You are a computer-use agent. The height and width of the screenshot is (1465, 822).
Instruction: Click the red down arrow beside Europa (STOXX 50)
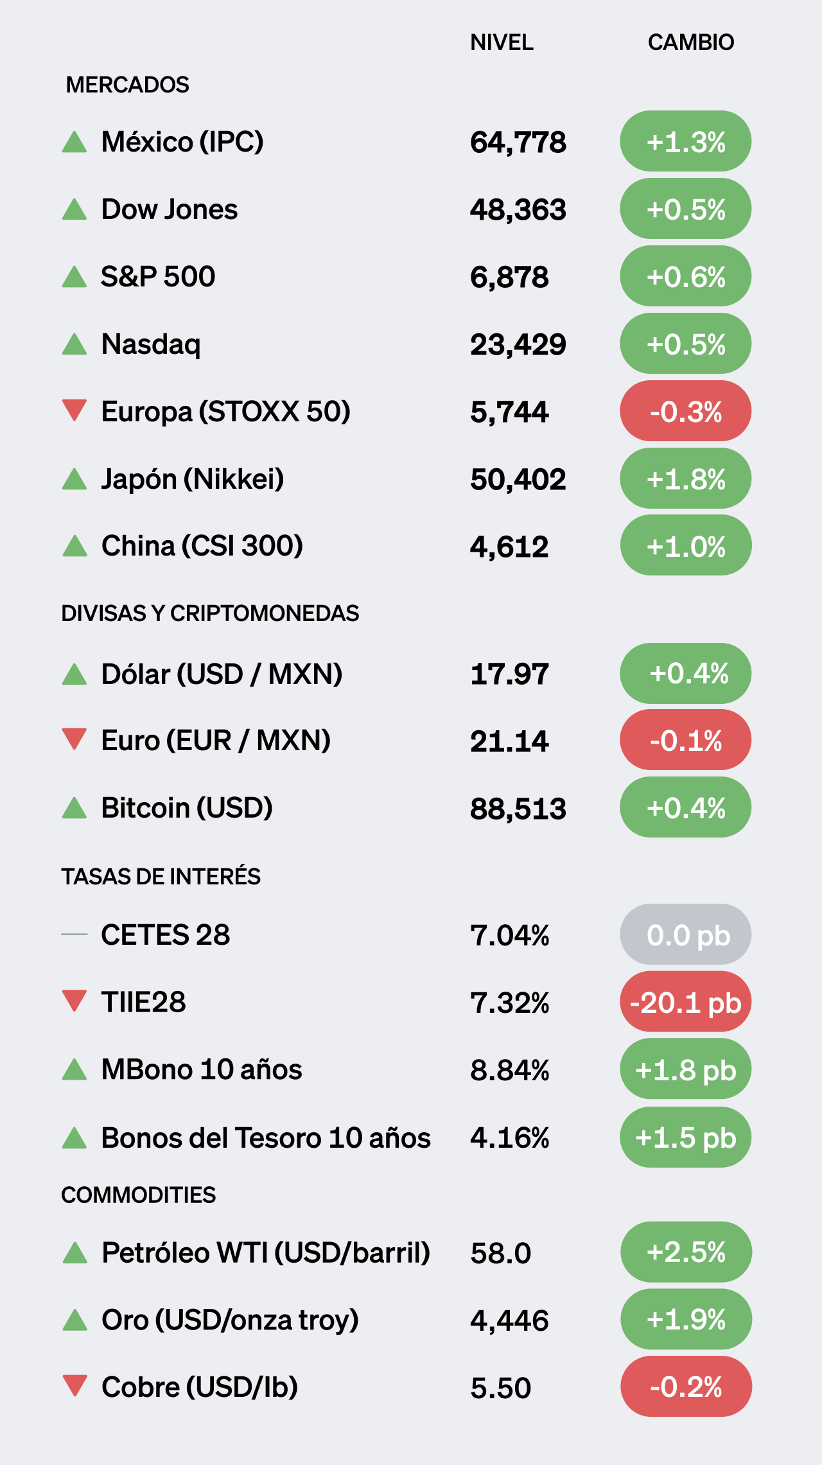click(74, 410)
